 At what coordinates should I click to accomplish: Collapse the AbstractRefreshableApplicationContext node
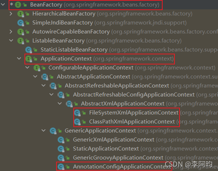44,85
